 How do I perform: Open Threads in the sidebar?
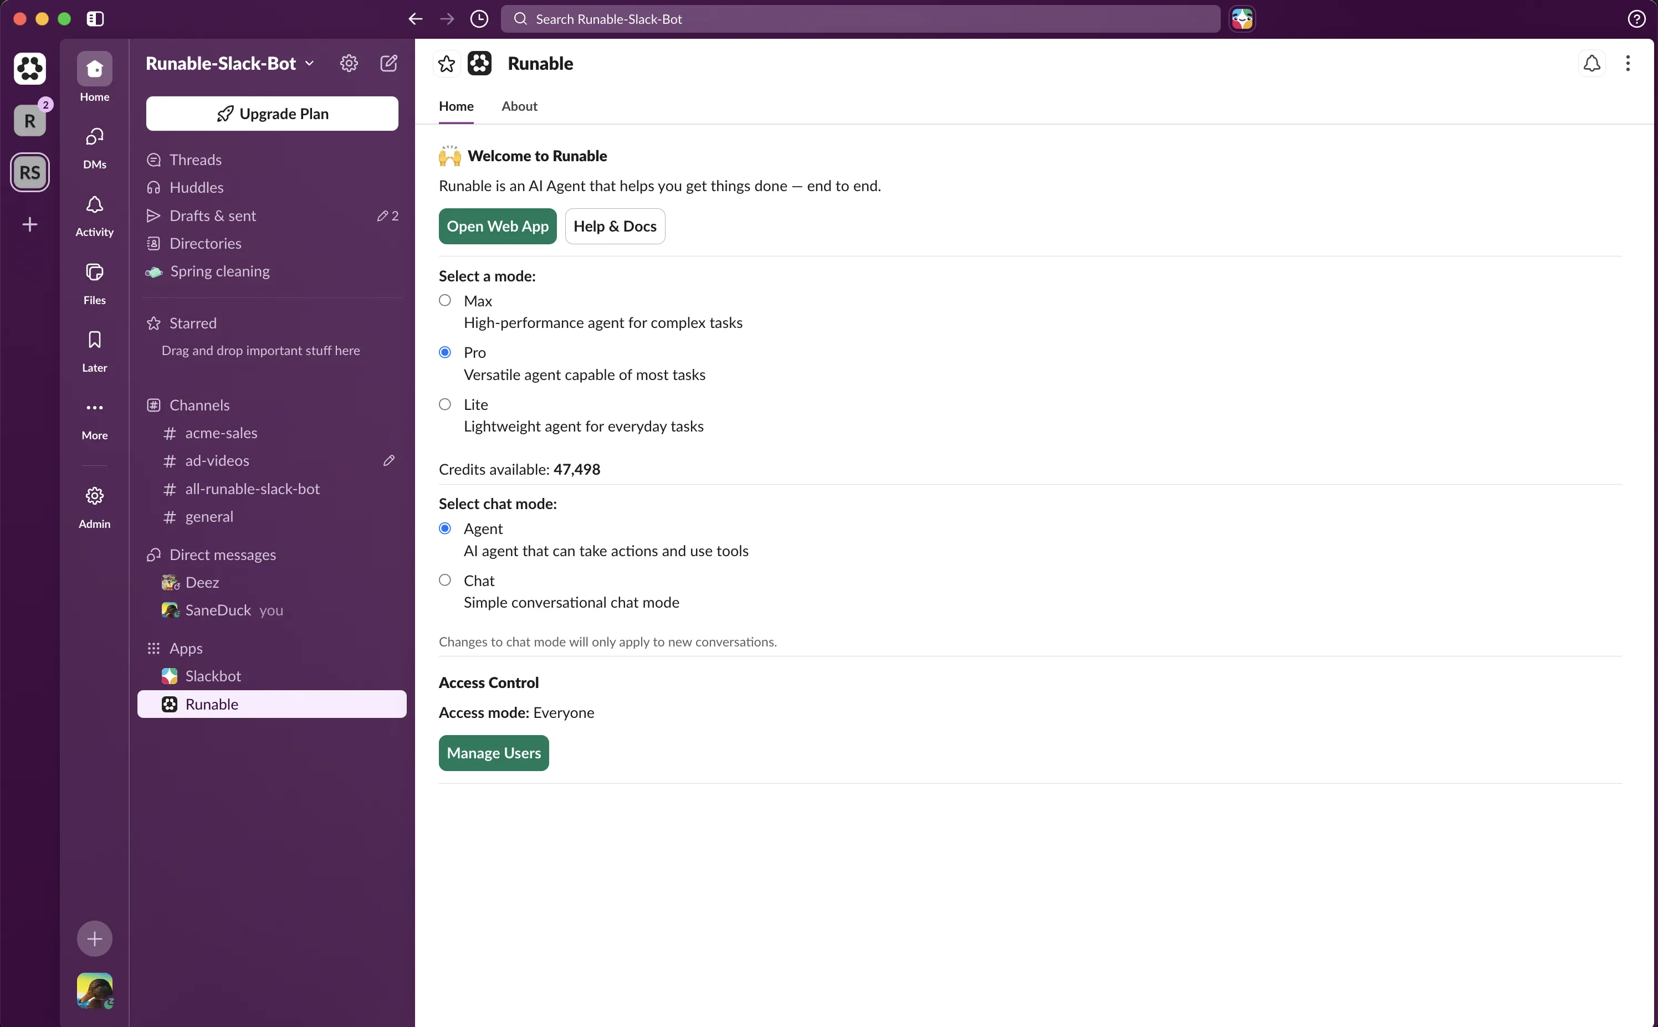click(x=272, y=160)
